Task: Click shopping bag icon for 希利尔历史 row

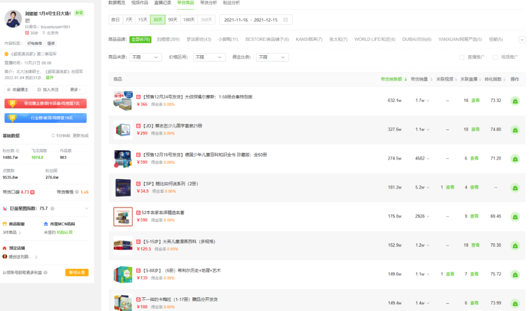Action: point(515,275)
